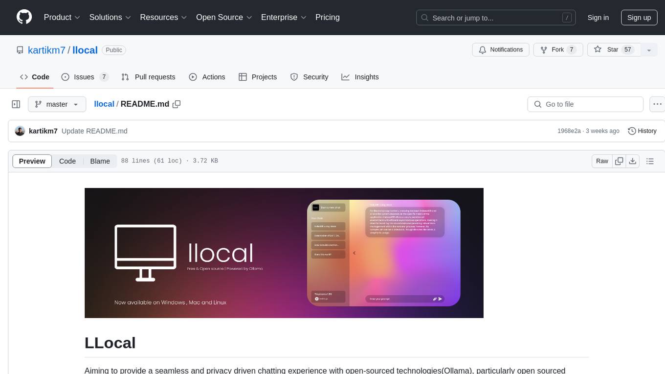Open the more file actions menu
The height and width of the screenshot is (374, 665).
pos(657,104)
